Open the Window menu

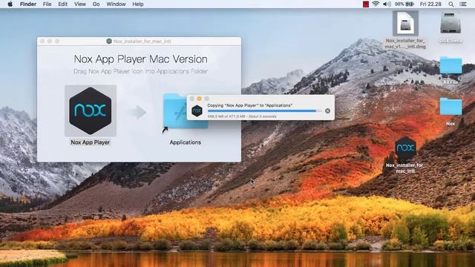[116, 4]
